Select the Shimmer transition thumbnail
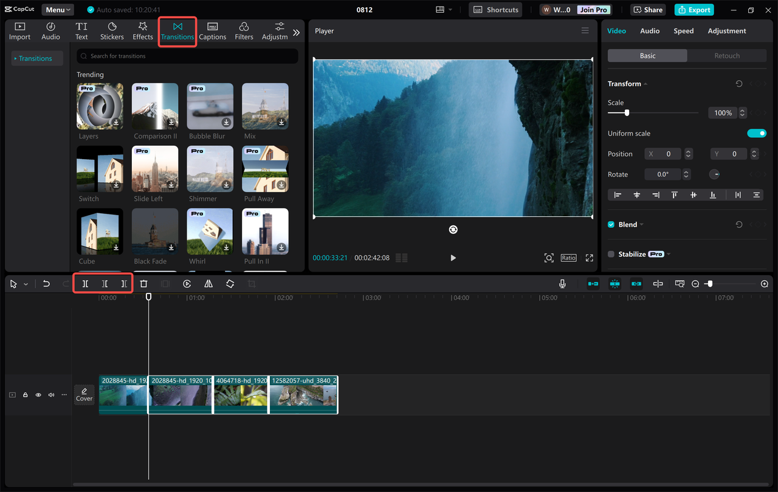This screenshot has height=492, width=778. coord(210,168)
